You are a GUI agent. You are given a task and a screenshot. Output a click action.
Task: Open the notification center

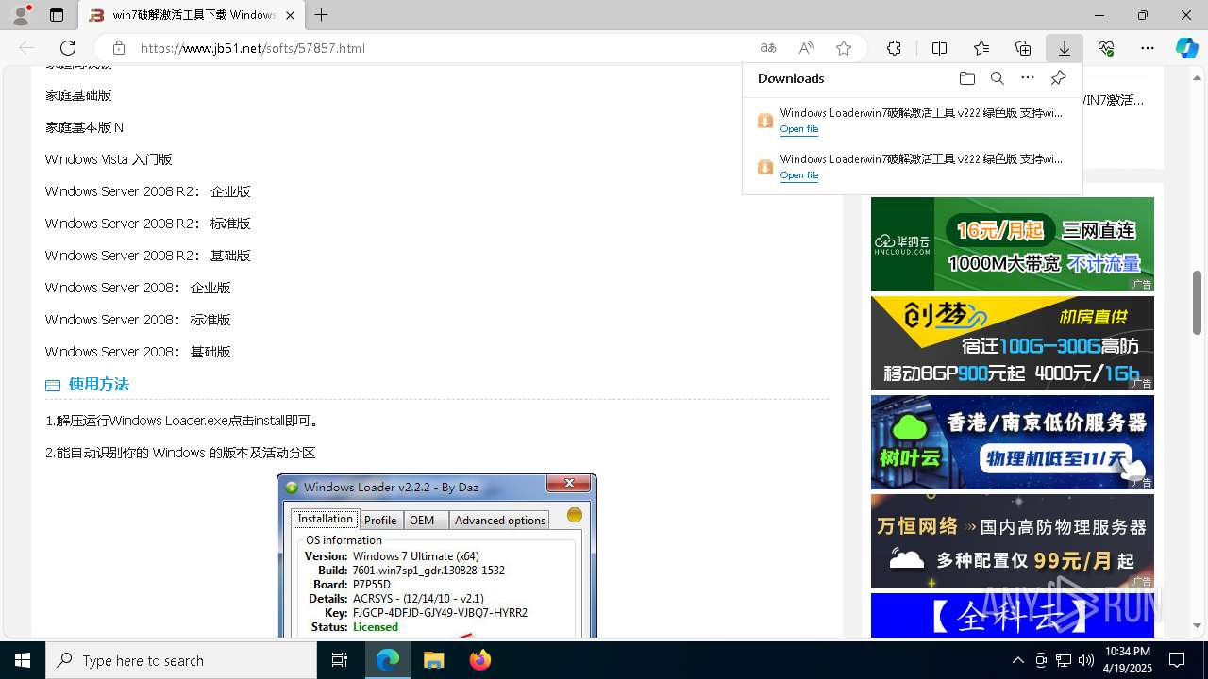(x=1177, y=660)
